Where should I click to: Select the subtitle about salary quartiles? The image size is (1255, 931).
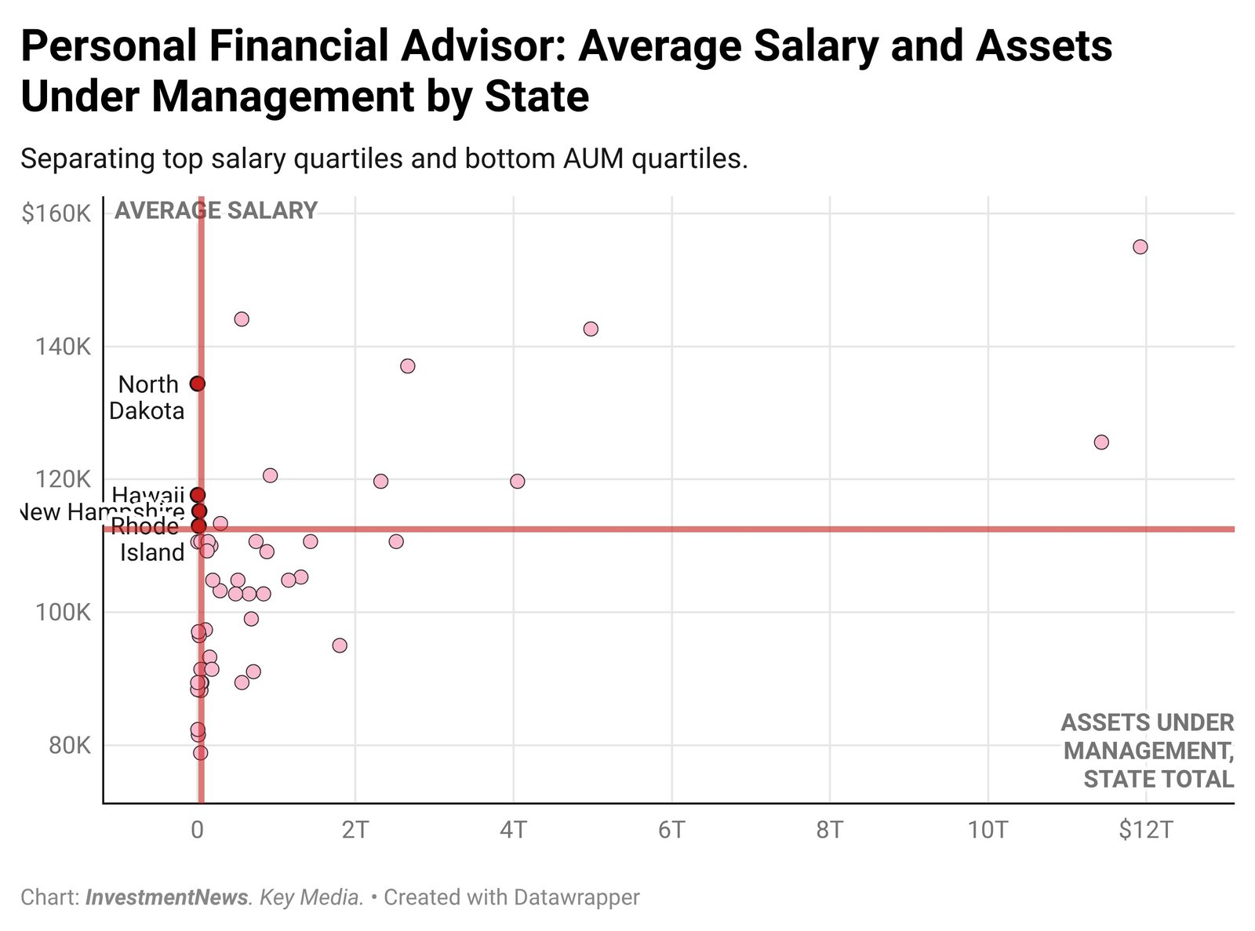click(x=384, y=159)
